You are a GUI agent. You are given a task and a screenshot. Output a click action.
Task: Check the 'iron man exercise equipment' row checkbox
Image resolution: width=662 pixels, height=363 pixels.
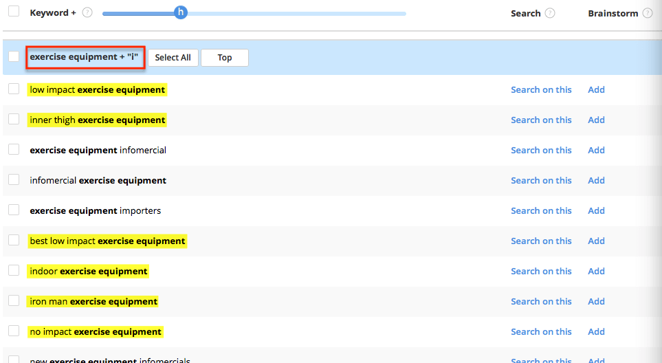14,300
